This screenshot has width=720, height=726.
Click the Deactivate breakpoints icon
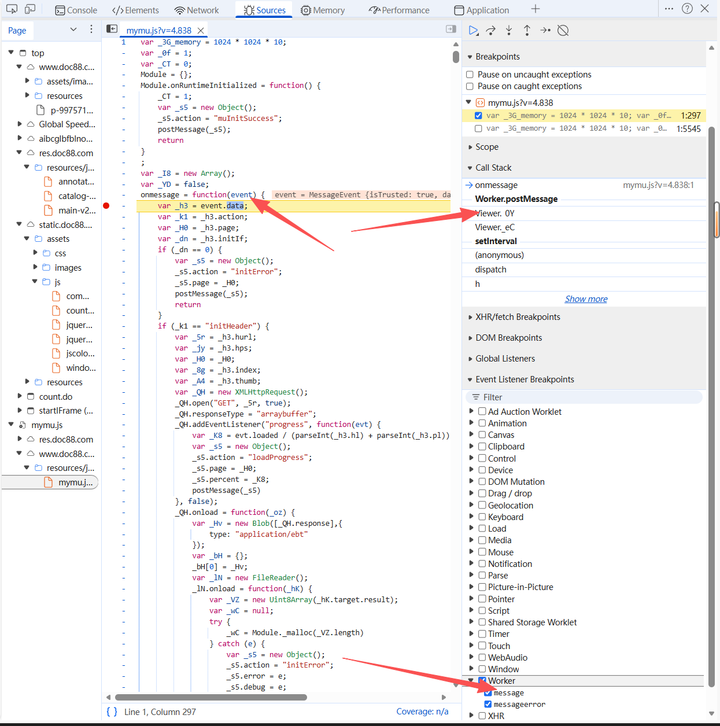coord(563,31)
